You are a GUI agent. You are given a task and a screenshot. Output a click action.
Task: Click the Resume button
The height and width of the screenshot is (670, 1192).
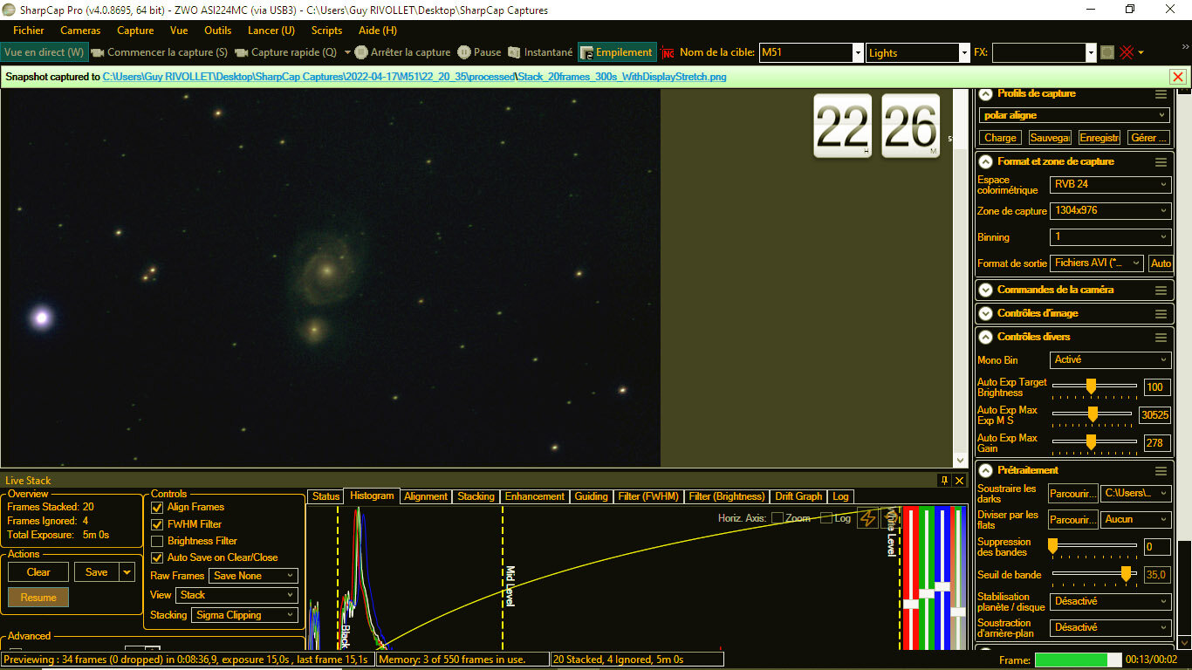point(38,598)
